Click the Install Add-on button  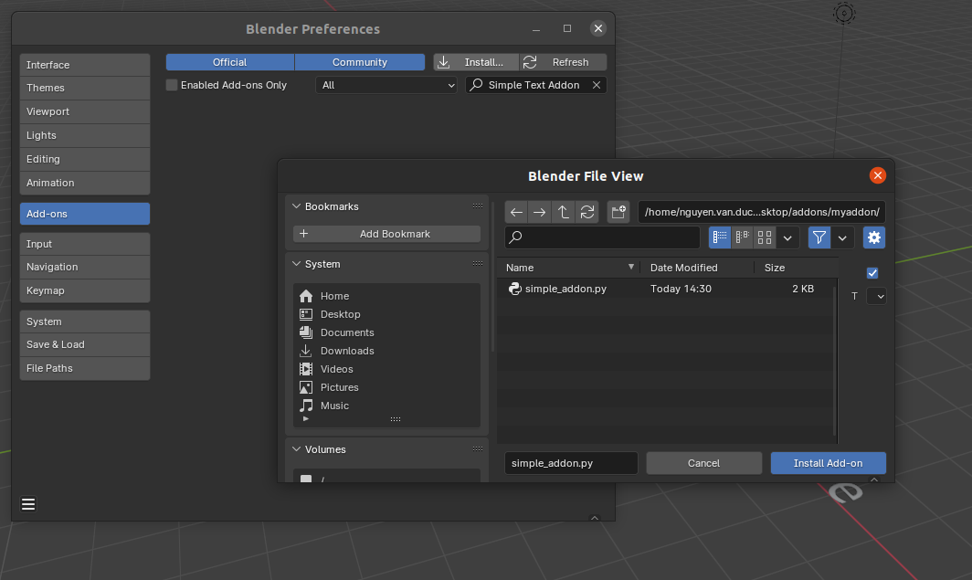click(828, 463)
